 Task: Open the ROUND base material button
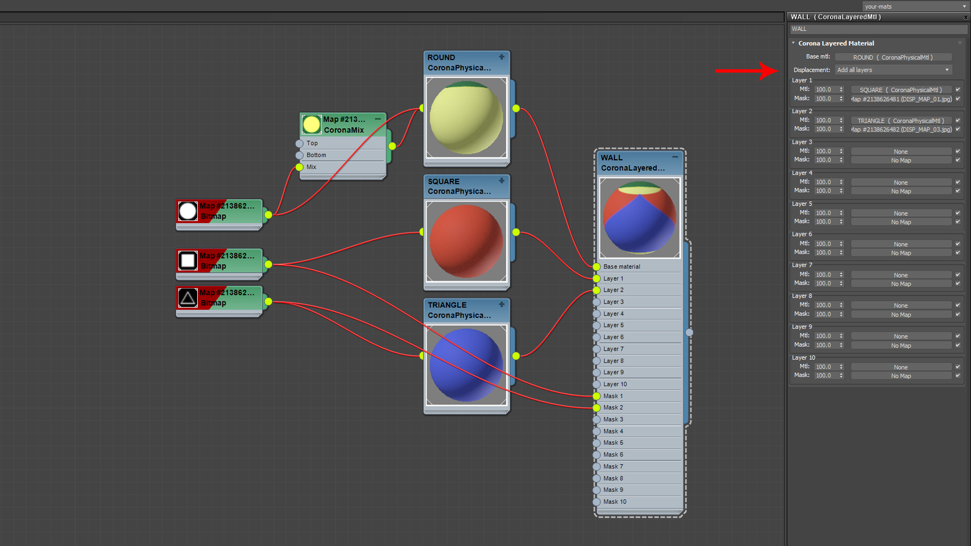[893, 57]
